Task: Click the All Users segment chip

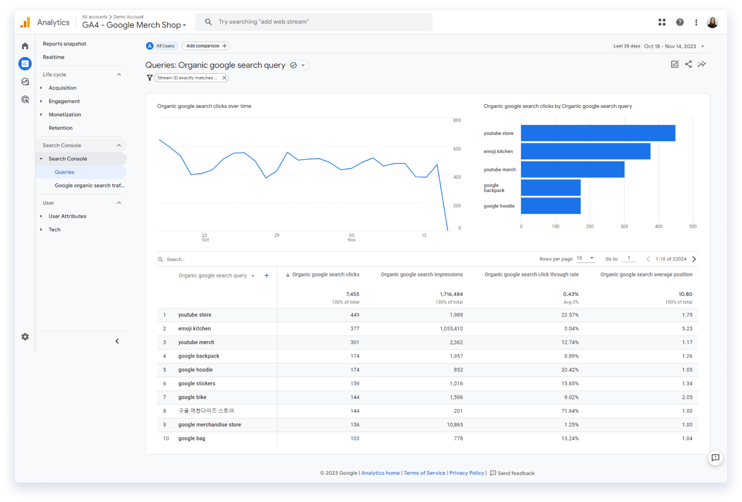Action: 162,46
